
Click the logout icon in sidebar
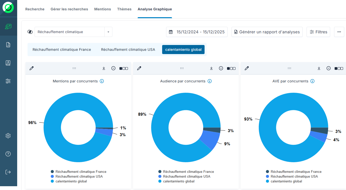[x=8, y=172]
